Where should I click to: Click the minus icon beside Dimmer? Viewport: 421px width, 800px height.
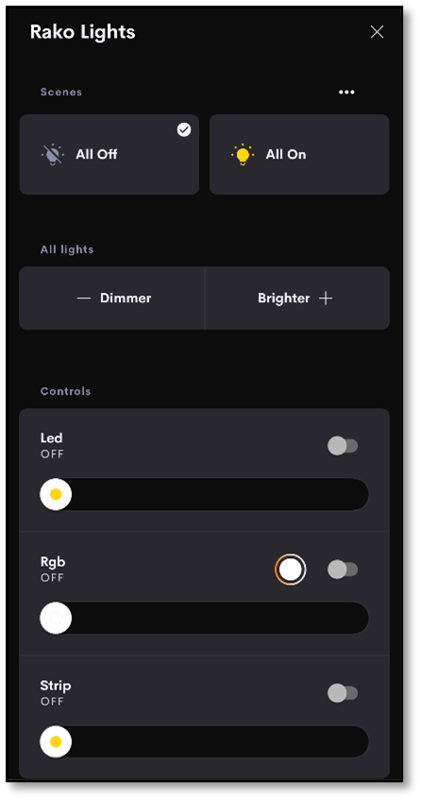pos(84,298)
